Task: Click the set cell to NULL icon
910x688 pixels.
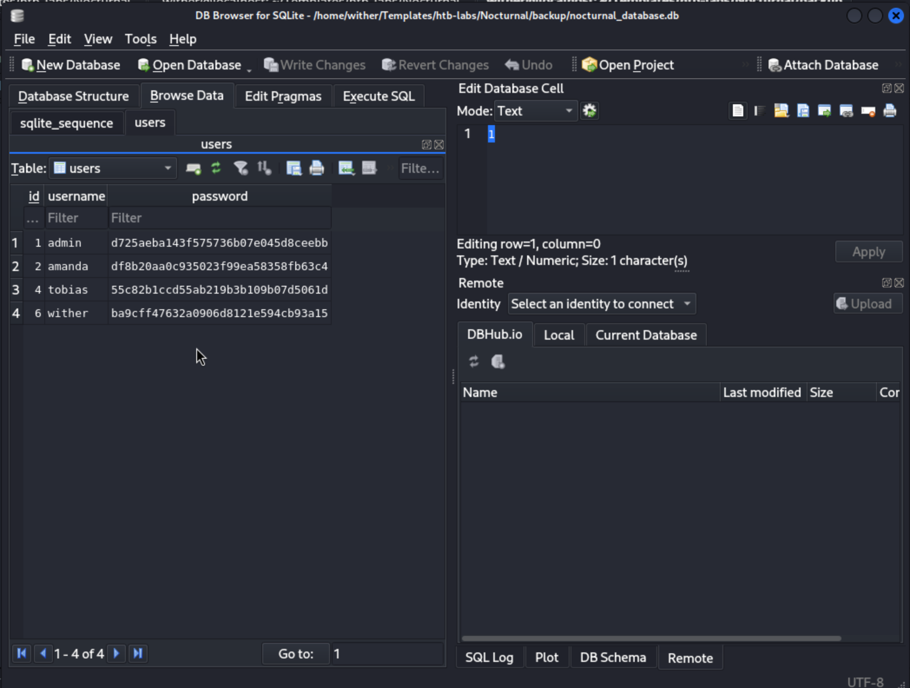Action: pyautogui.click(x=868, y=111)
